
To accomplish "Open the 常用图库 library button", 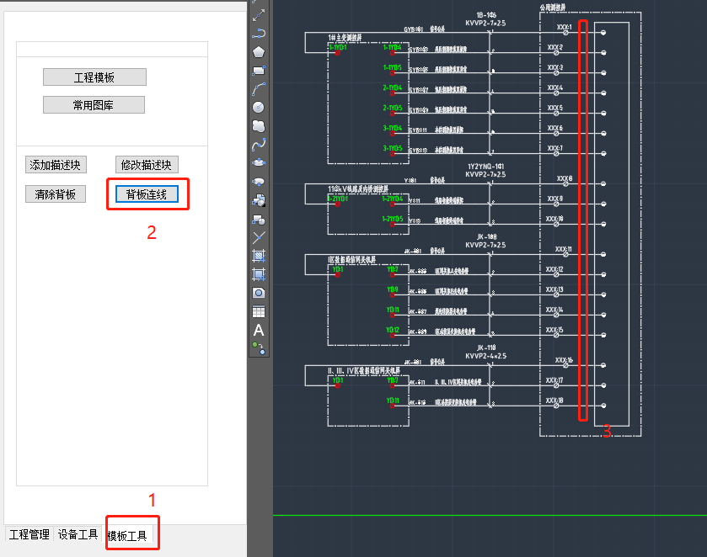I will (94, 105).
